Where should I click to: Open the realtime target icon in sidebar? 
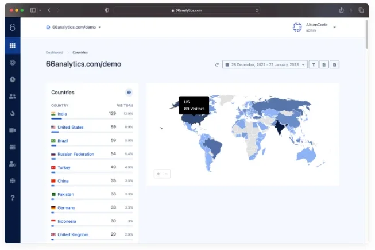tap(13, 63)
